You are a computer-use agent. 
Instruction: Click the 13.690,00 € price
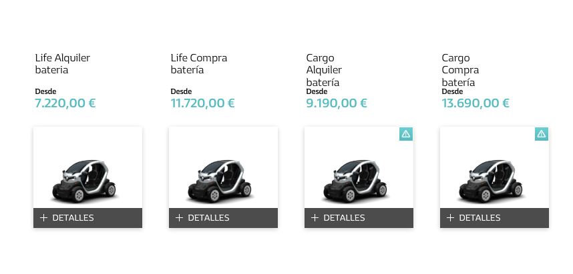[x=475, y=103]
